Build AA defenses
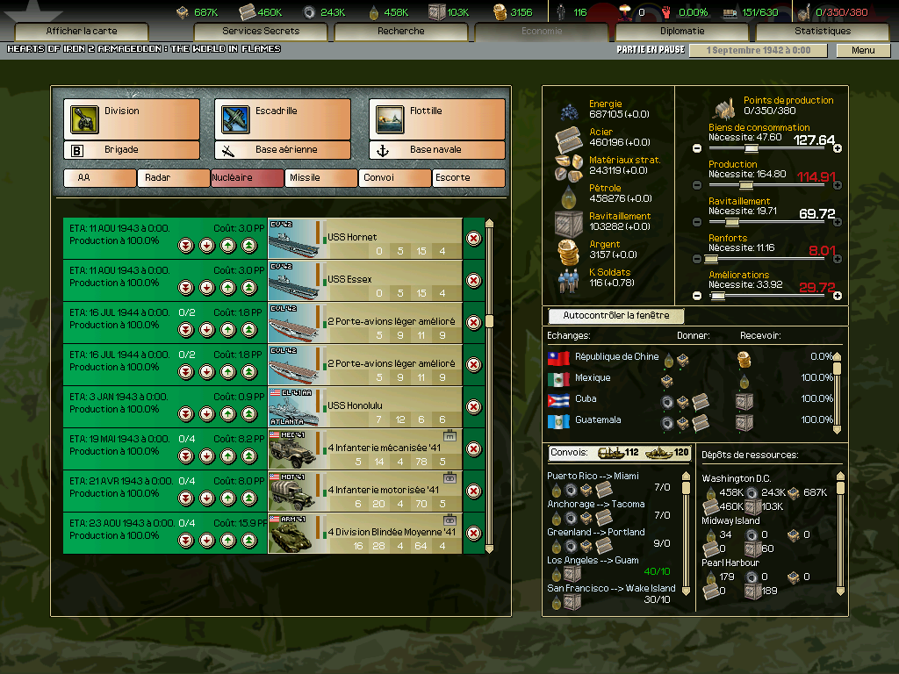899x674 pixels. tap(100, 177)
